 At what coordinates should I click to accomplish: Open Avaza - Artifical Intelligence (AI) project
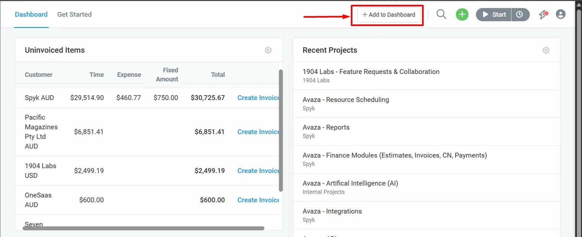[x=350, y=183]
